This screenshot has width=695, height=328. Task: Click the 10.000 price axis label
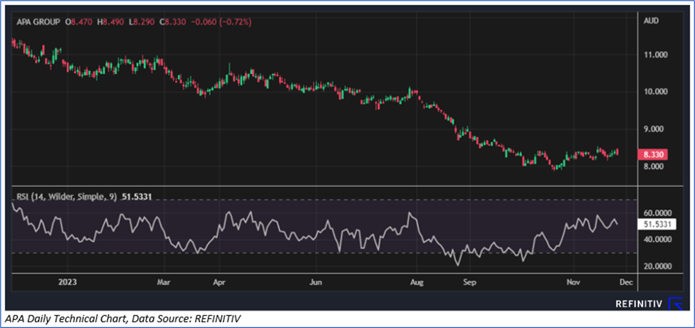click(654, 91)
